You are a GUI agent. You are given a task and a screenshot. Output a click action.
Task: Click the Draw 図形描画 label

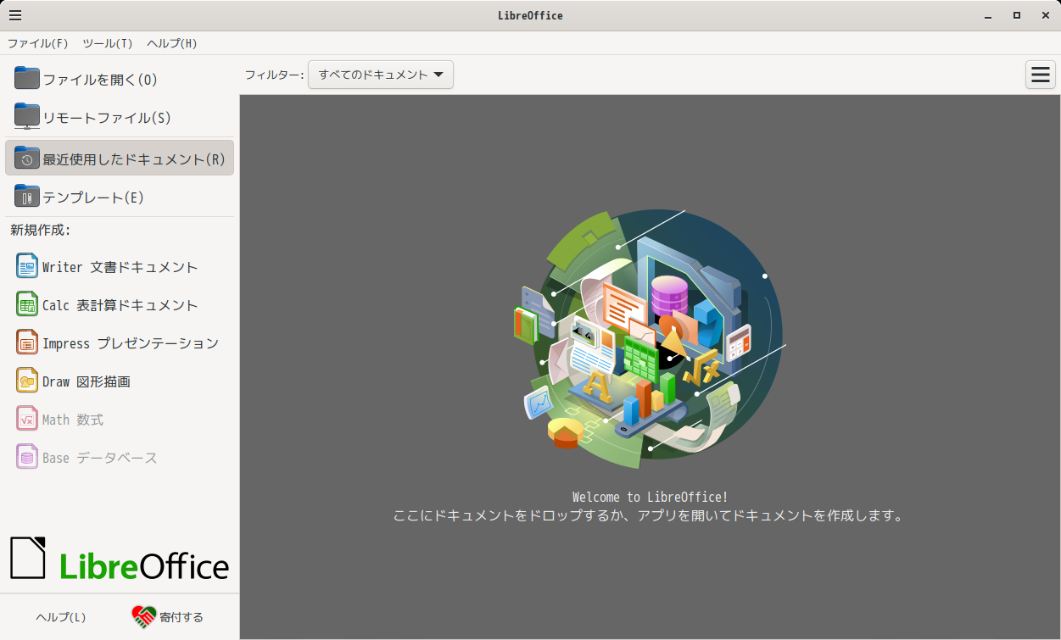coord(87,381)
